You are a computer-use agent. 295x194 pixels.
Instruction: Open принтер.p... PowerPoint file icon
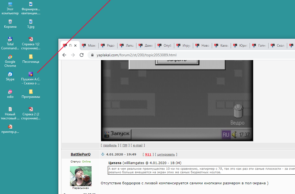click(10, 129)
